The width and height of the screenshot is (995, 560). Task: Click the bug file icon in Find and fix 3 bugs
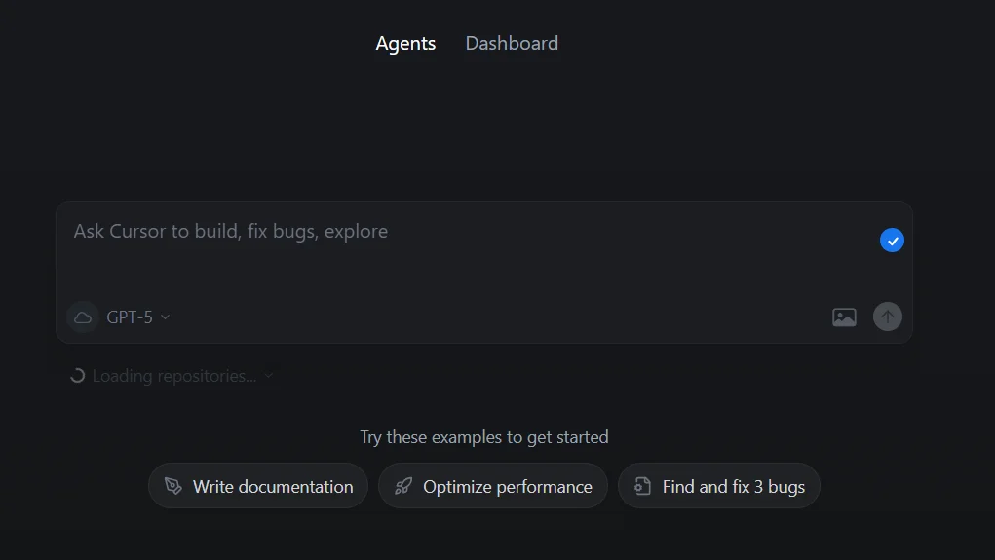[x=642, y=486]
